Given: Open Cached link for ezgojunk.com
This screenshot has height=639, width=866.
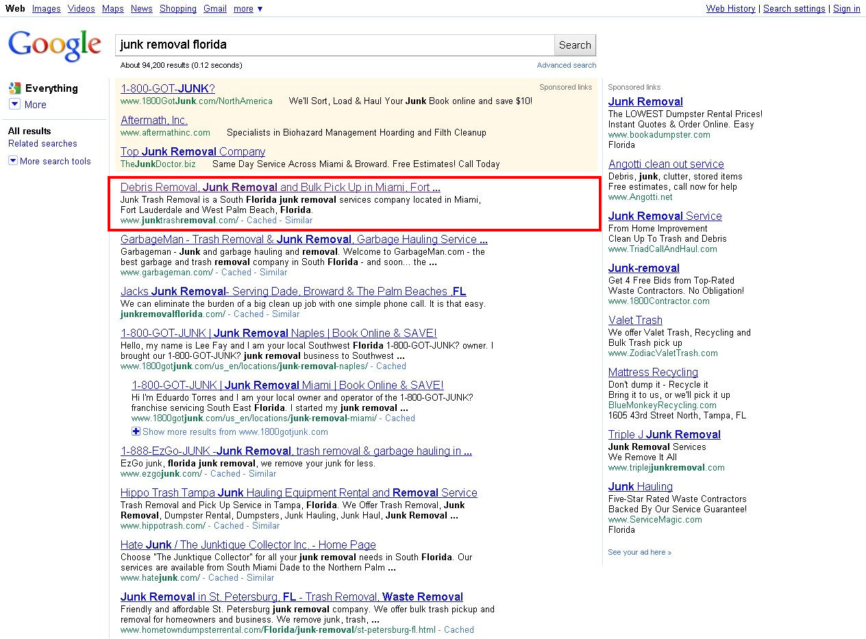Looking at the screenshot, I should [x=225, y=474].
